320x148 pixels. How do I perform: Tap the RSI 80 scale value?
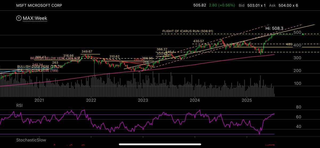pos(299,107)
